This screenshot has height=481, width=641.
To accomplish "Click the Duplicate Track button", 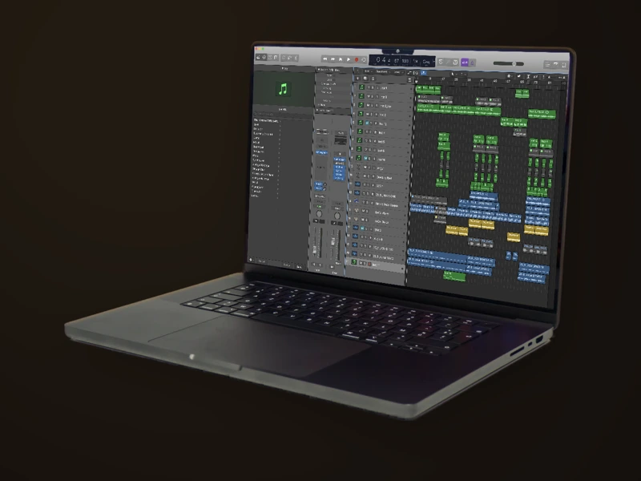I will (365, 79).
